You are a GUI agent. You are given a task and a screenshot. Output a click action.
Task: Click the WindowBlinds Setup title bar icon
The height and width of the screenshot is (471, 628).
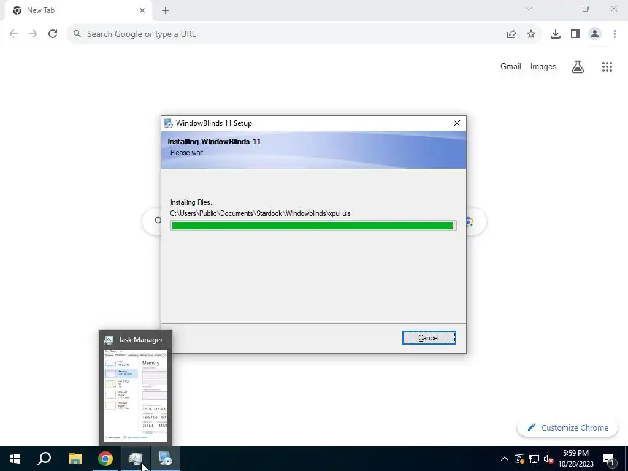168,123
